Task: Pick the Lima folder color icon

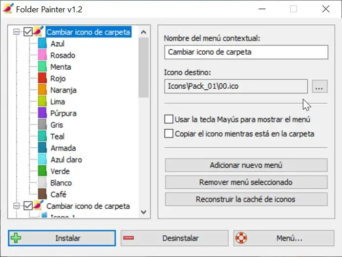Action: coord(43,101)
